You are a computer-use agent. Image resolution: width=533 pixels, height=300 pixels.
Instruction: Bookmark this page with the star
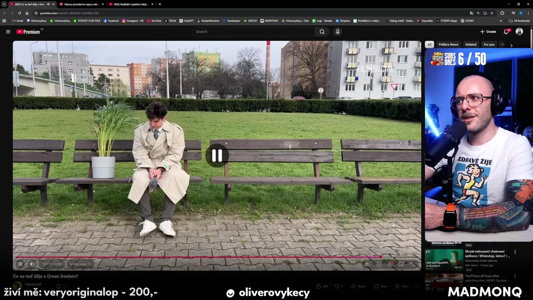pyautogui.click(x=491, y=13)
